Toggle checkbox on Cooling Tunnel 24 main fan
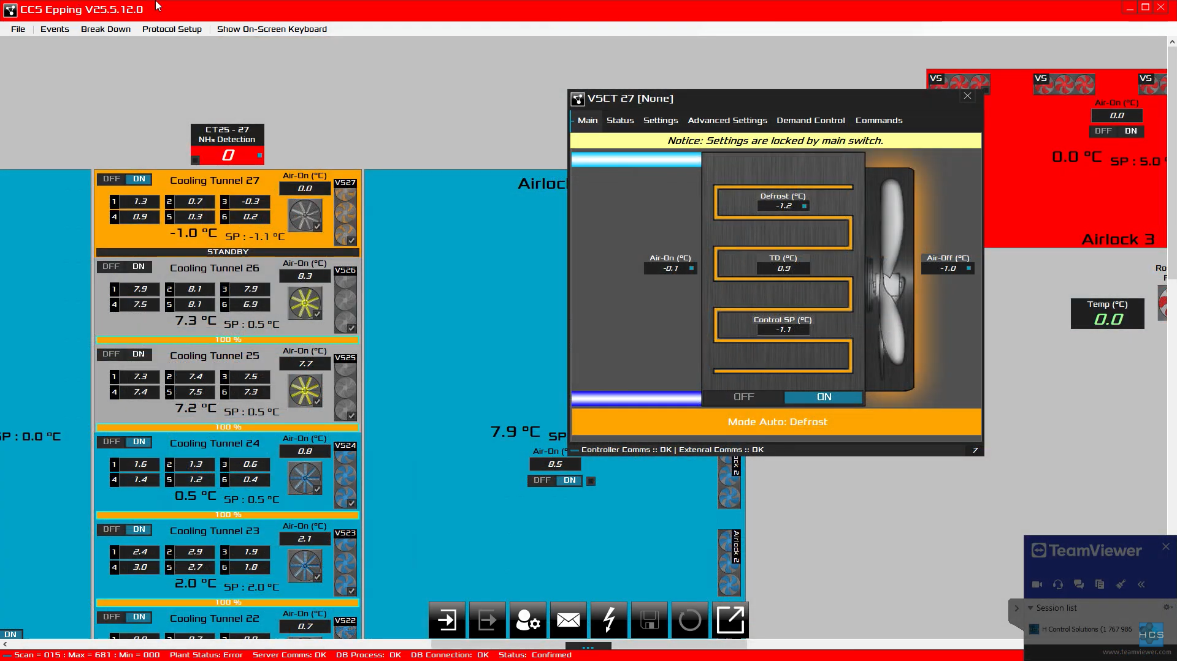Screen dimensions: 1177x661 (317, 489)
